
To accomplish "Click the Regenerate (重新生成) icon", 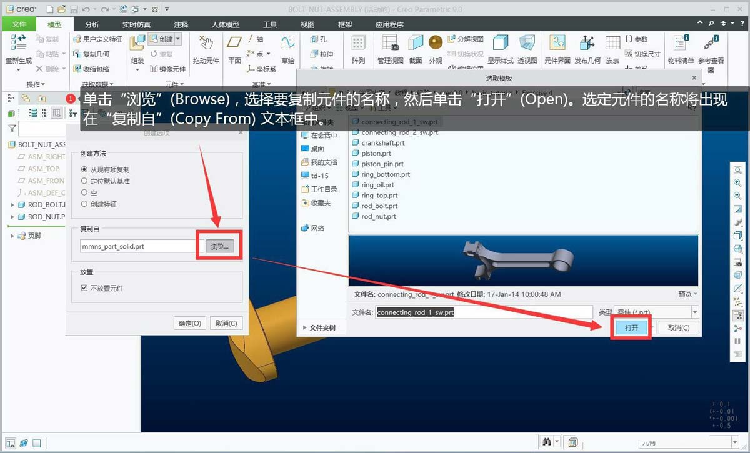I will coord(18,43).
